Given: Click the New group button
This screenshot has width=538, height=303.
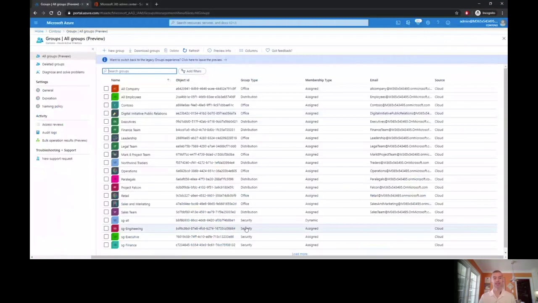Looking at the screenshot, I should point(113,50).
